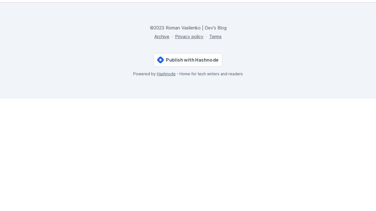Click the word Hashnode inside the publish button
376x211 pixels.
pyautogui.click(x=207, y=60)
